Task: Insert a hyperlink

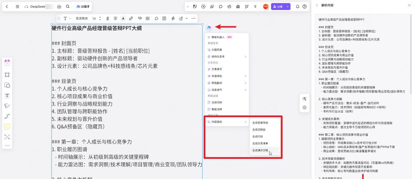Action: (x=131, y=18)
